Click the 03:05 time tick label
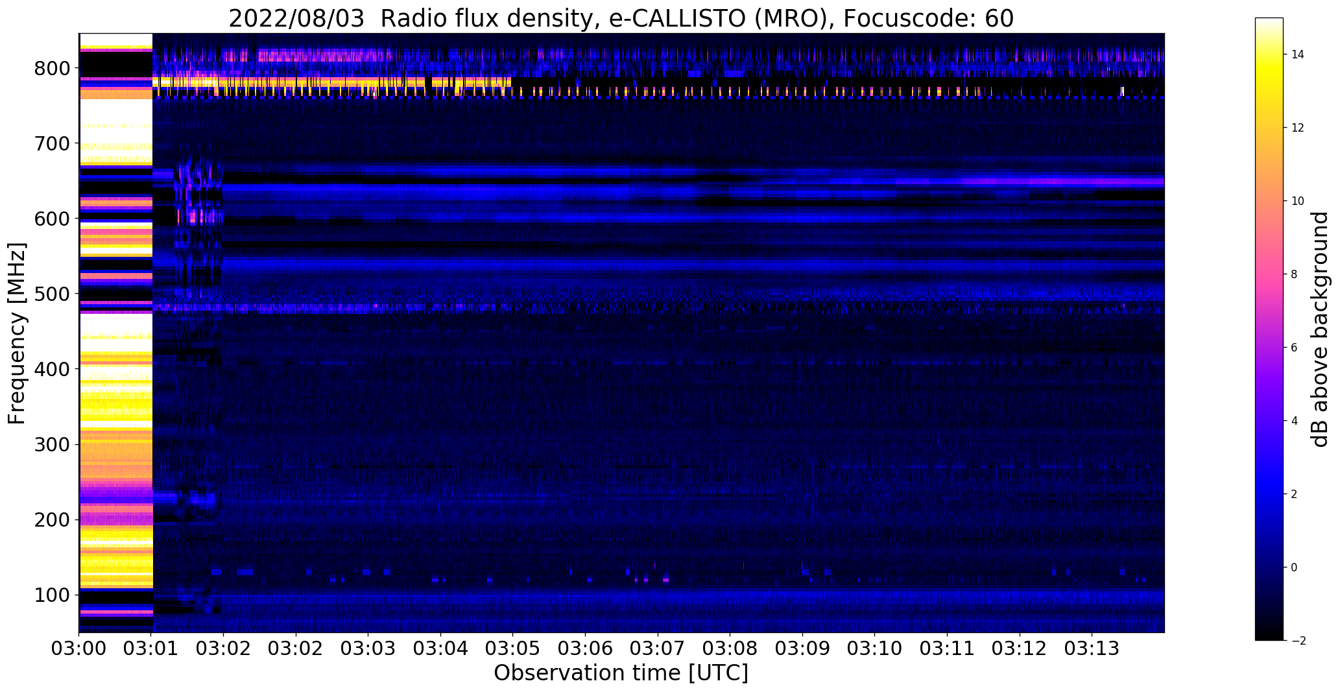The width and height of the screenshot is (1340, 692). (x=513, y=649)
